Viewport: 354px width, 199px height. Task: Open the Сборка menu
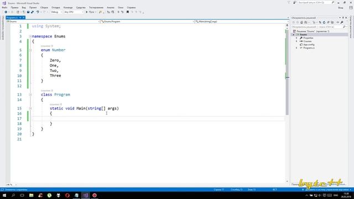44,7
